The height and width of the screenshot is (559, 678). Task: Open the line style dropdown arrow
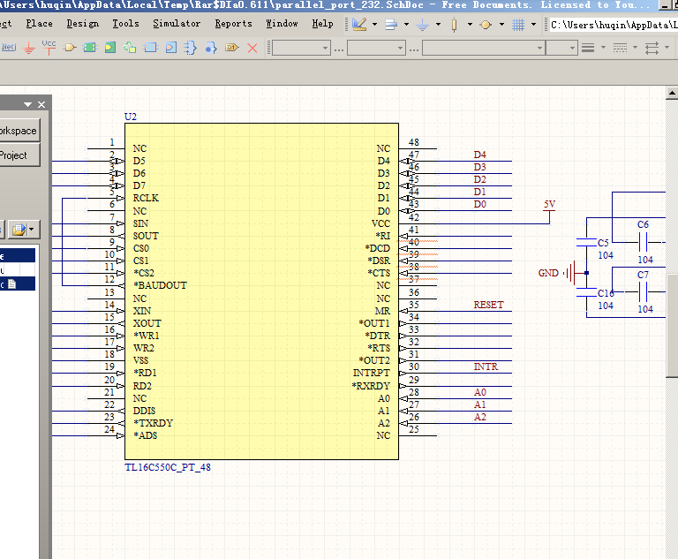tap(636, 48)
